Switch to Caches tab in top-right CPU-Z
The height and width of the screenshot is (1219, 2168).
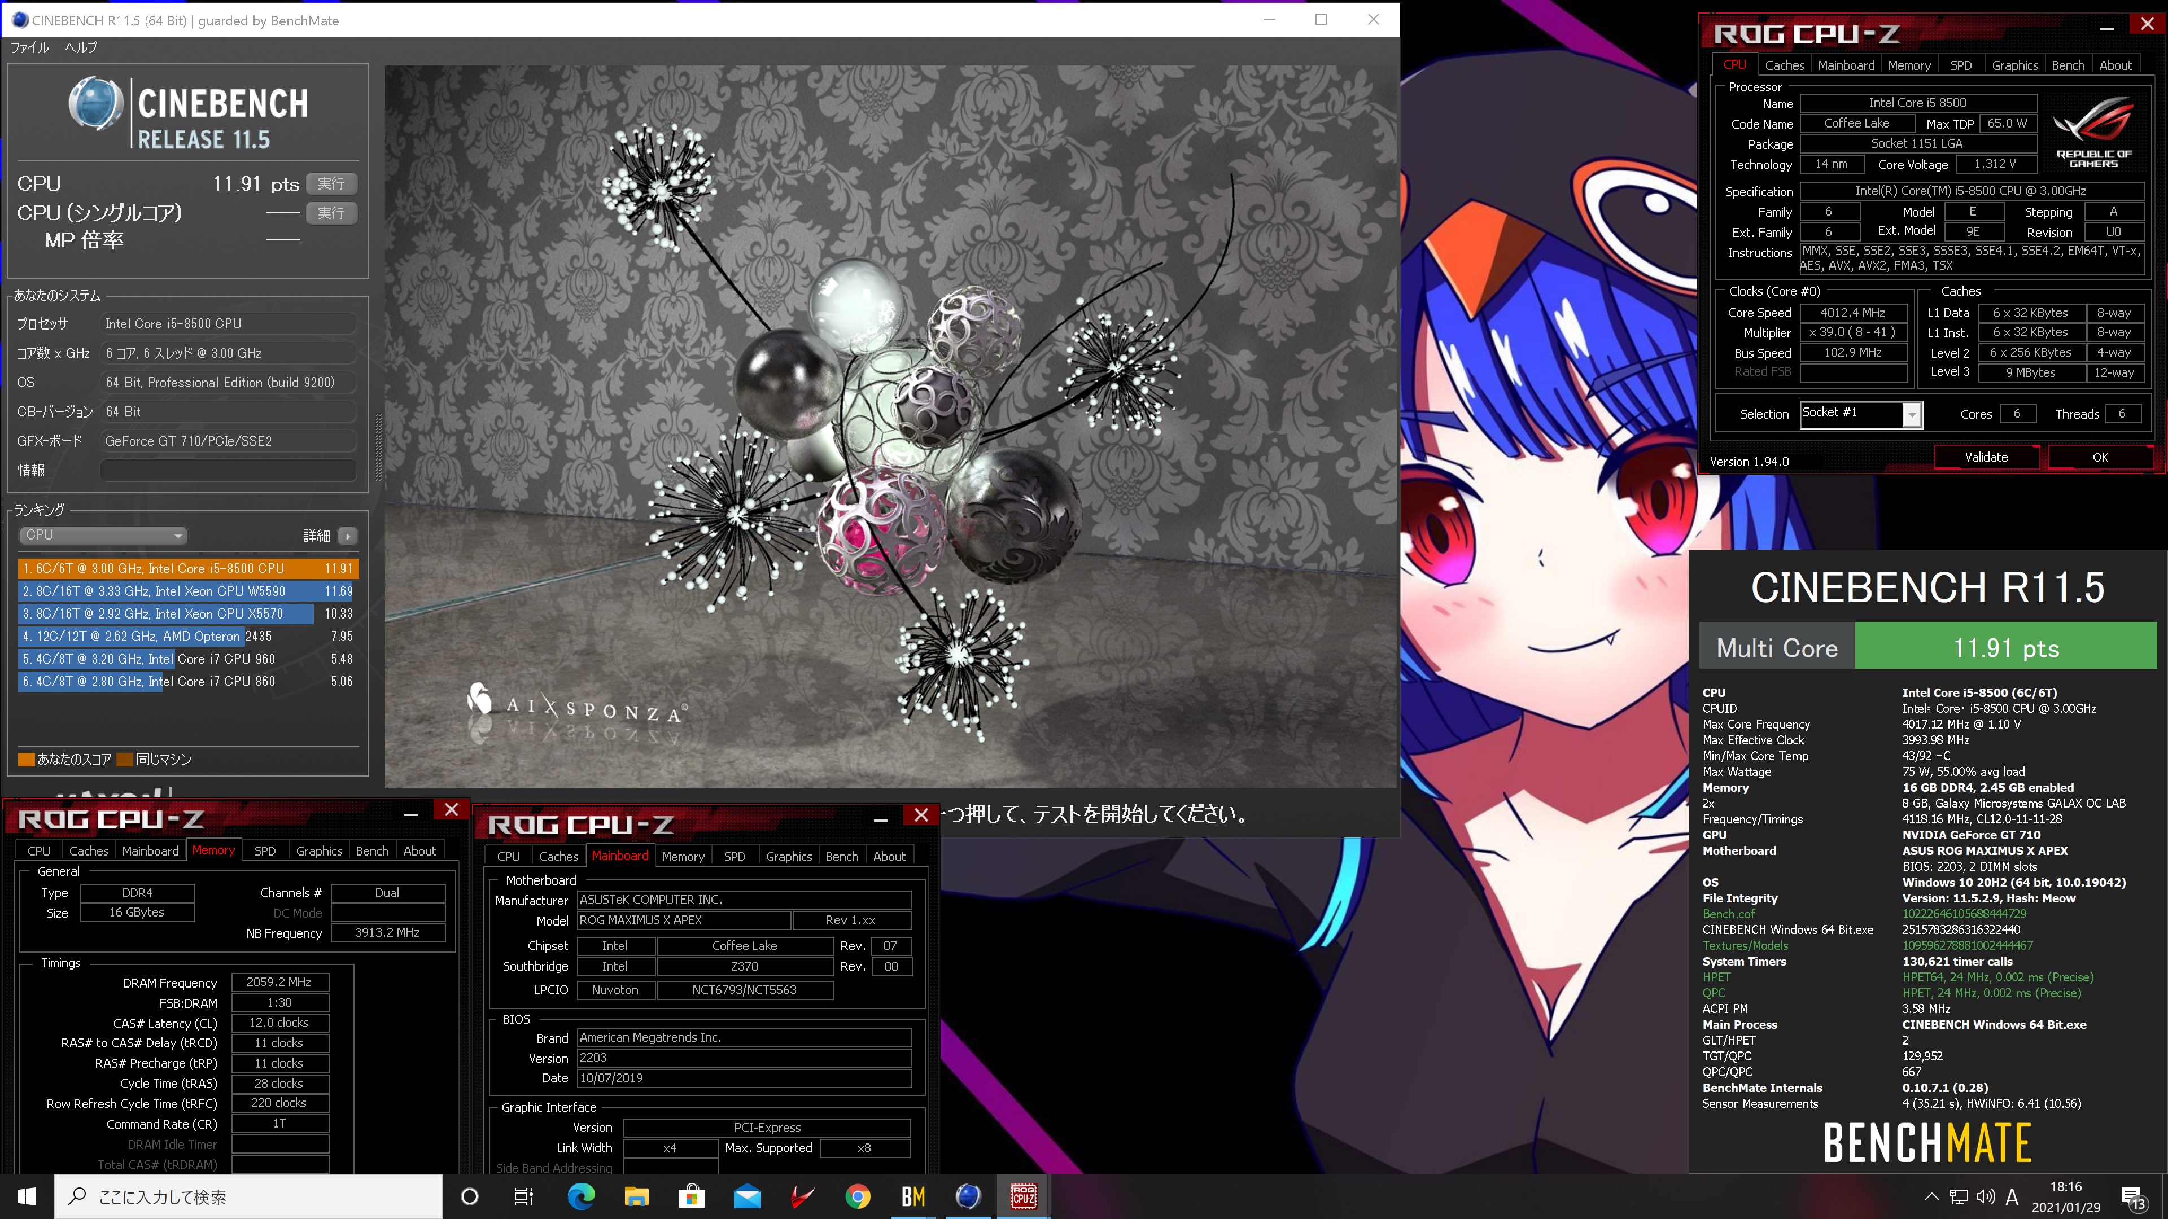click(1784, 65)
